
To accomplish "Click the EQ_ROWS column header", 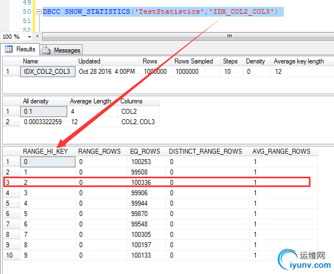I will tap(147, 151).
